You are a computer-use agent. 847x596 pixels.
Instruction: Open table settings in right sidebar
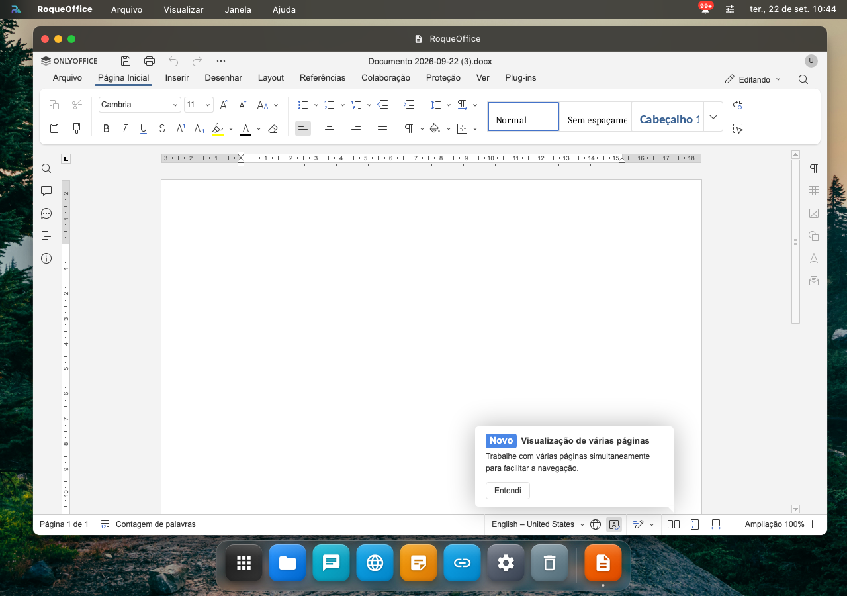click(814, 191)
